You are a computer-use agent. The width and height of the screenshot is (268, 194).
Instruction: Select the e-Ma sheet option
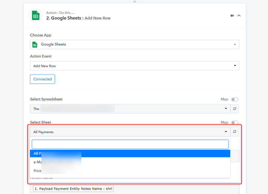click(130, 162)
